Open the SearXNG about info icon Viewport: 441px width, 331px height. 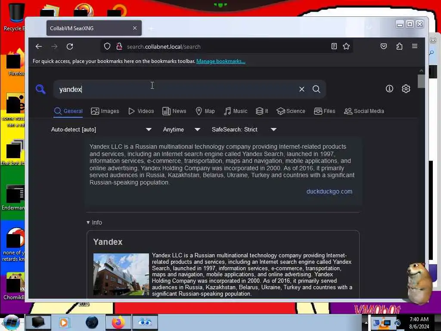[x=389, y=89]
